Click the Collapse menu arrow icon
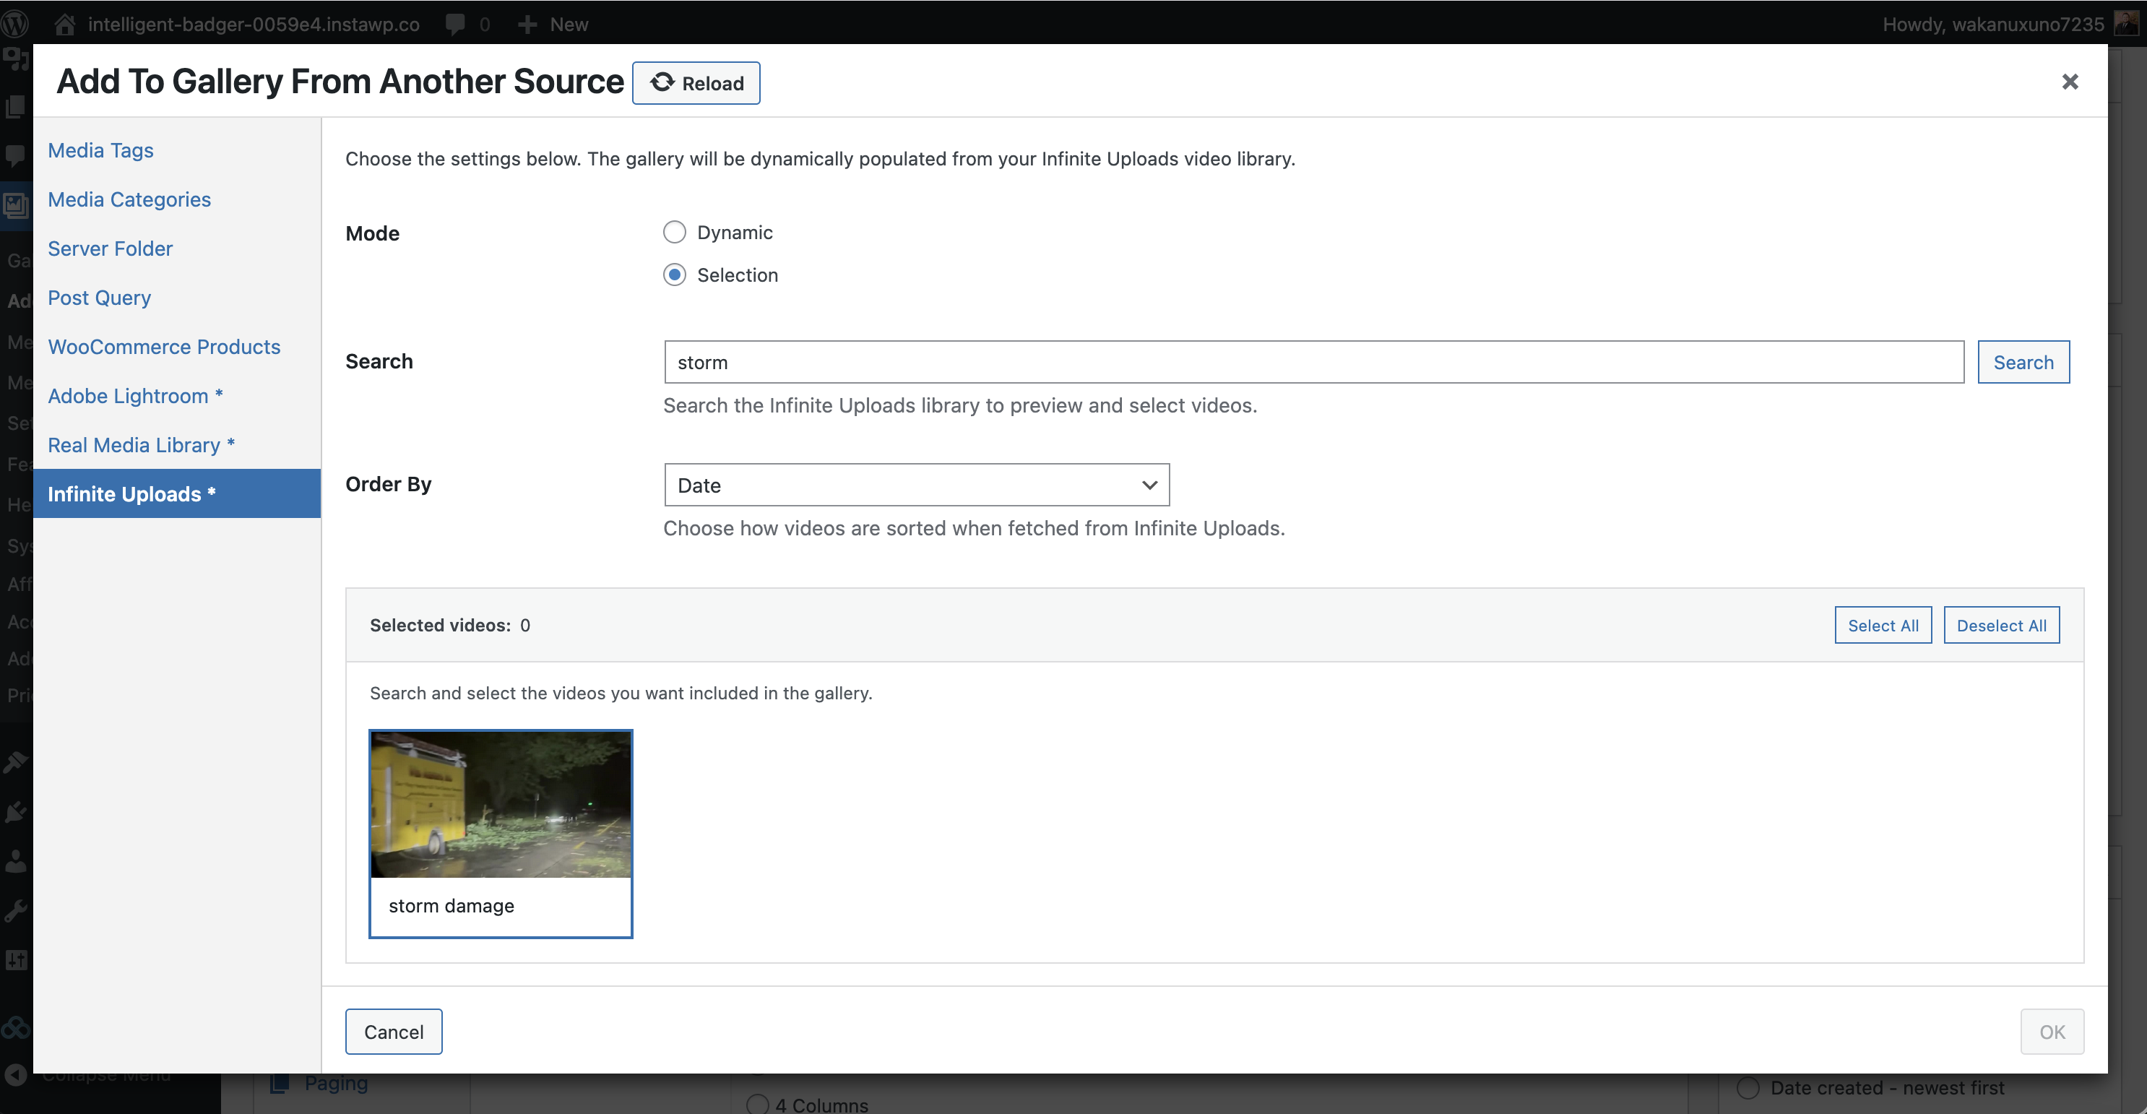The width and height of the screenshot is (2147, 1114). coord(16,1076)
